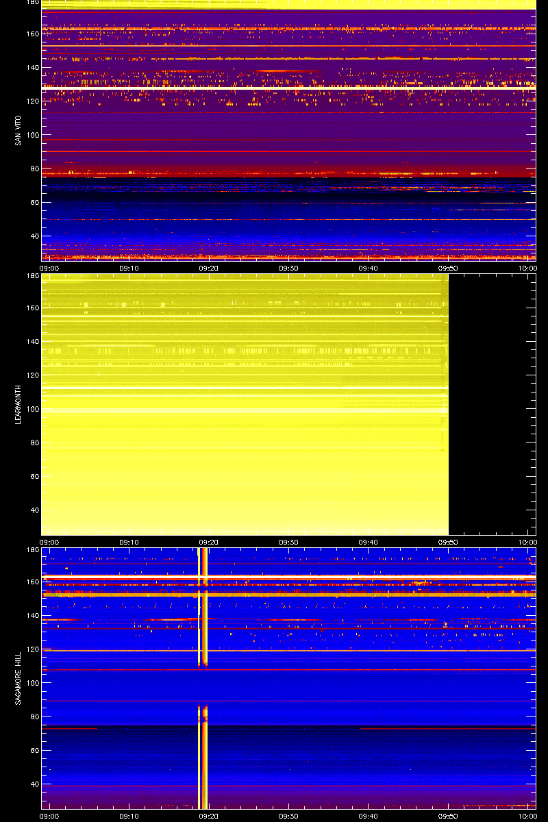Click the bright vertical burst in Sagamore Hill spectrogram
This screenshot has height=822, width=548.
coord(203,678)
